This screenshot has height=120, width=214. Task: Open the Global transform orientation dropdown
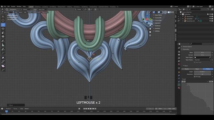(x=79, y=10)
